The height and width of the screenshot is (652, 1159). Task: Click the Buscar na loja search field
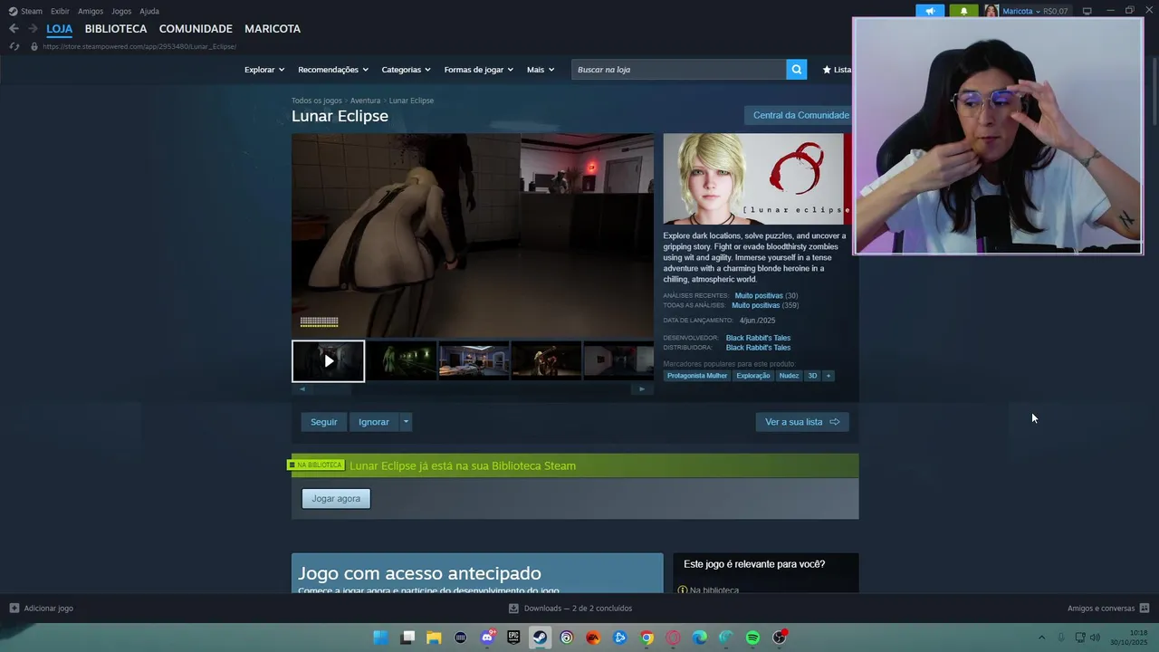point(679,70)
